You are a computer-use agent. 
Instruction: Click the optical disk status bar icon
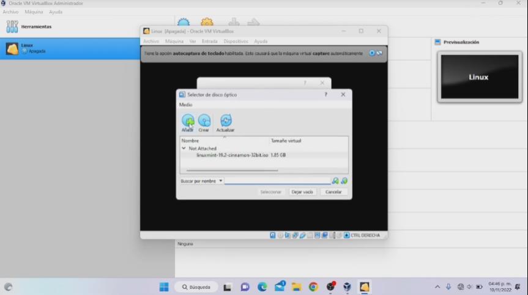[x=280, y=235]
